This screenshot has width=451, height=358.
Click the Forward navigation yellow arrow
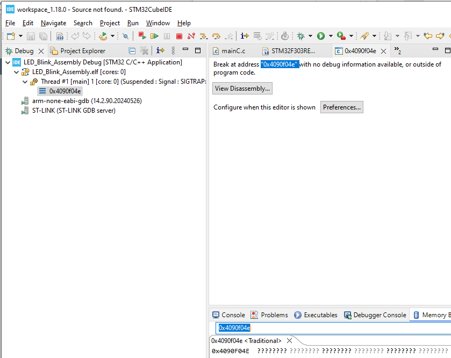click(440, 36)
